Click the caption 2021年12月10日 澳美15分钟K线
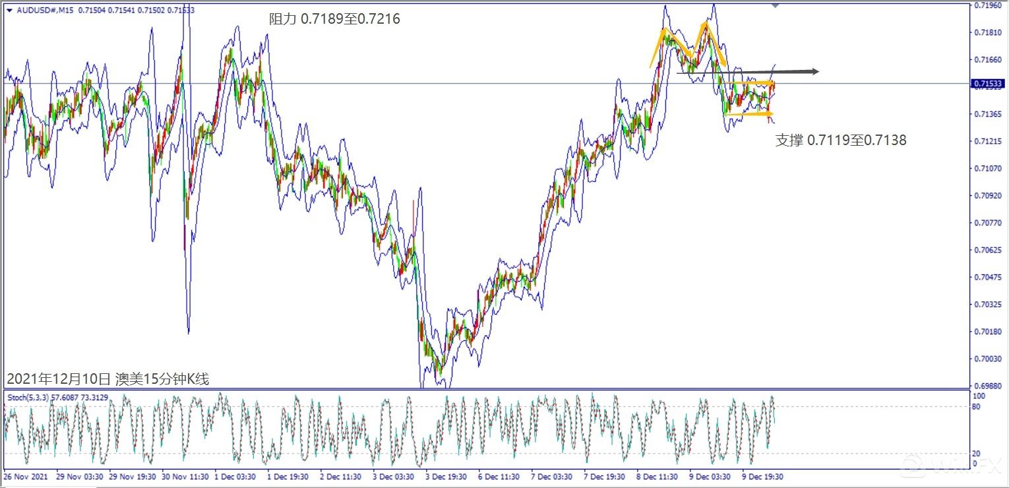 [x=107, y=379]
